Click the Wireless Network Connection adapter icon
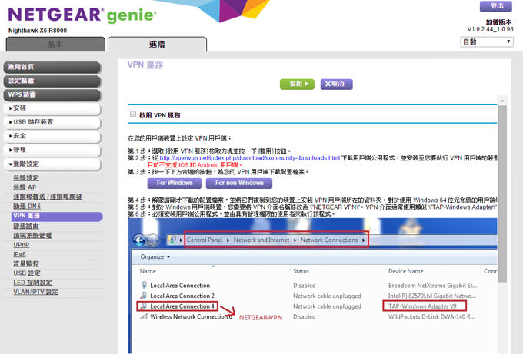The image size is (523, 354). (144, 316)
